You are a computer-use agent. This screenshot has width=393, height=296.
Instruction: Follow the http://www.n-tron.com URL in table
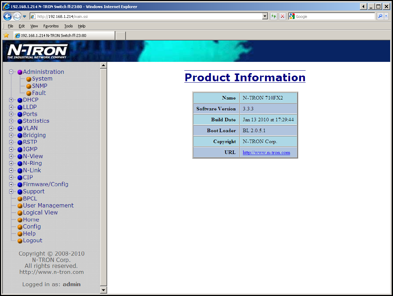266,153
